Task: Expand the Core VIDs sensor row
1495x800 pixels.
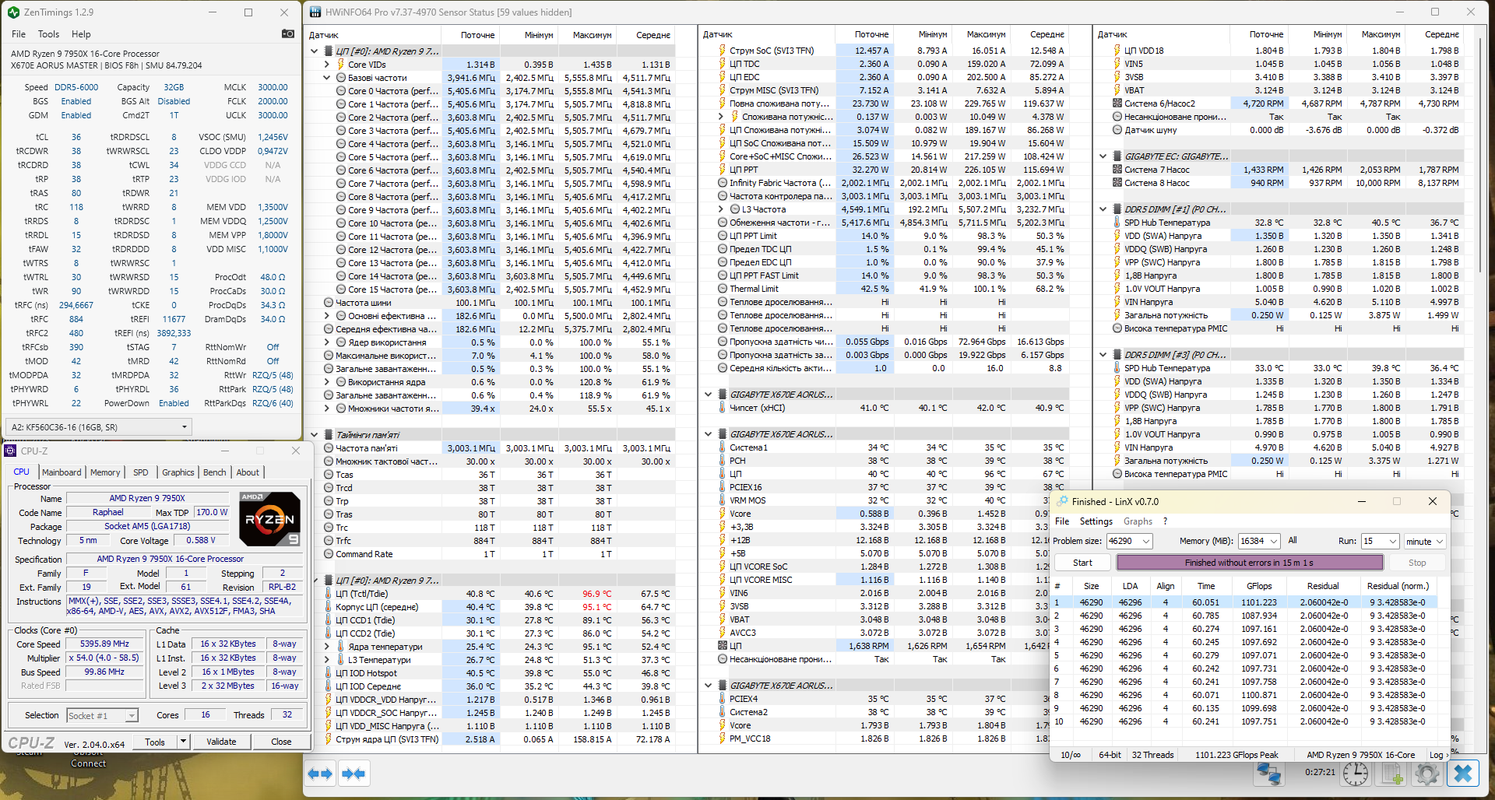Action: click(x=327, y=65)
